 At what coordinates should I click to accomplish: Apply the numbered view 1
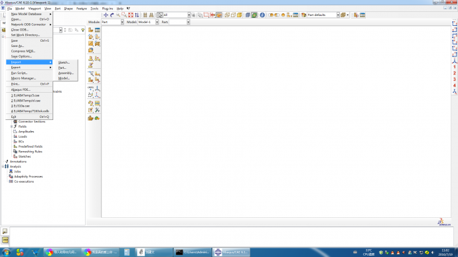click(x=455, y=67)
